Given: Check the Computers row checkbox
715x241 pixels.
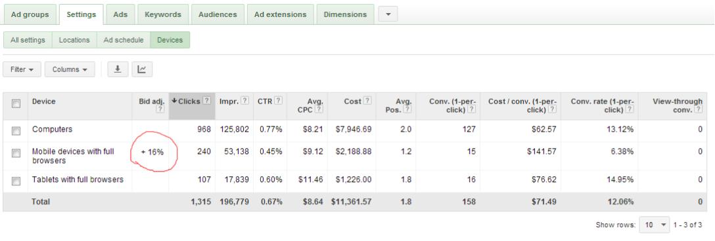Looking at the screenshot, I should tap(16, 131).
